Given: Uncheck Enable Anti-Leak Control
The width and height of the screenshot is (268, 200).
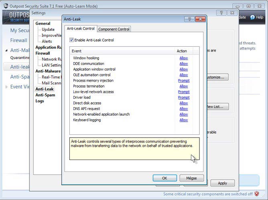Looking at the screenshot, I should pyautogui.click(x=72, y=40).
